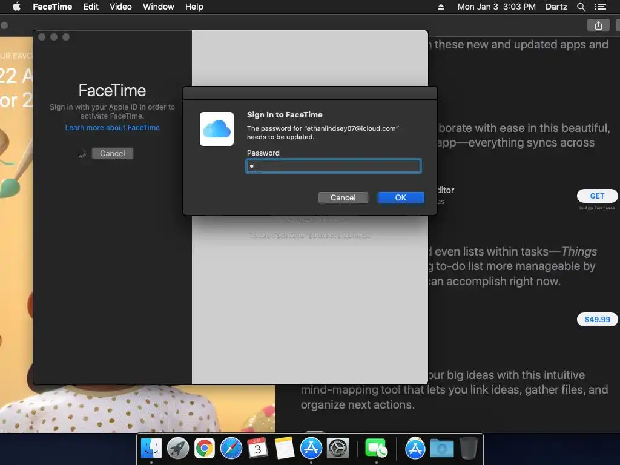The width and height of the screenshot is (620, 465).
Task: Open App Store from the Dock
Action: pyautogui.click(x=311, y=448)
